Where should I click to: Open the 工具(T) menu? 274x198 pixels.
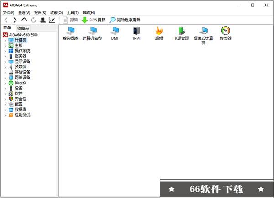click(73, 13)
